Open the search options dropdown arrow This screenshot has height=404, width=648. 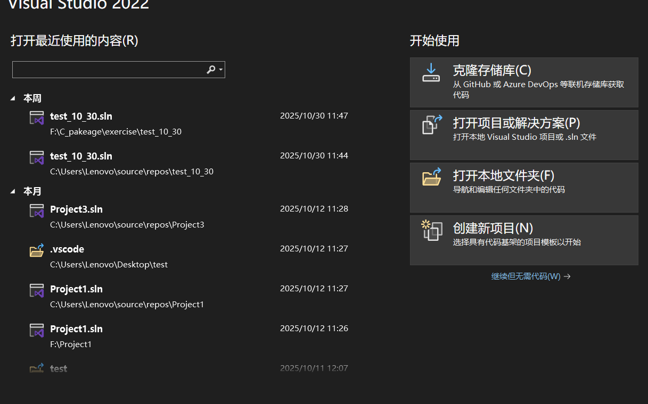[x=220, y=70]
